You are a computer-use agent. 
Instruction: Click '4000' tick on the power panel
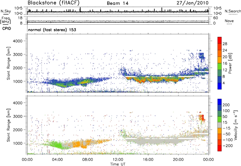point(18,41)
